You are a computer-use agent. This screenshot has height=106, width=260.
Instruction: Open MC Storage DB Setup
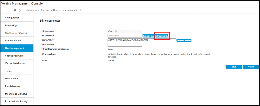tap(17, 94)
